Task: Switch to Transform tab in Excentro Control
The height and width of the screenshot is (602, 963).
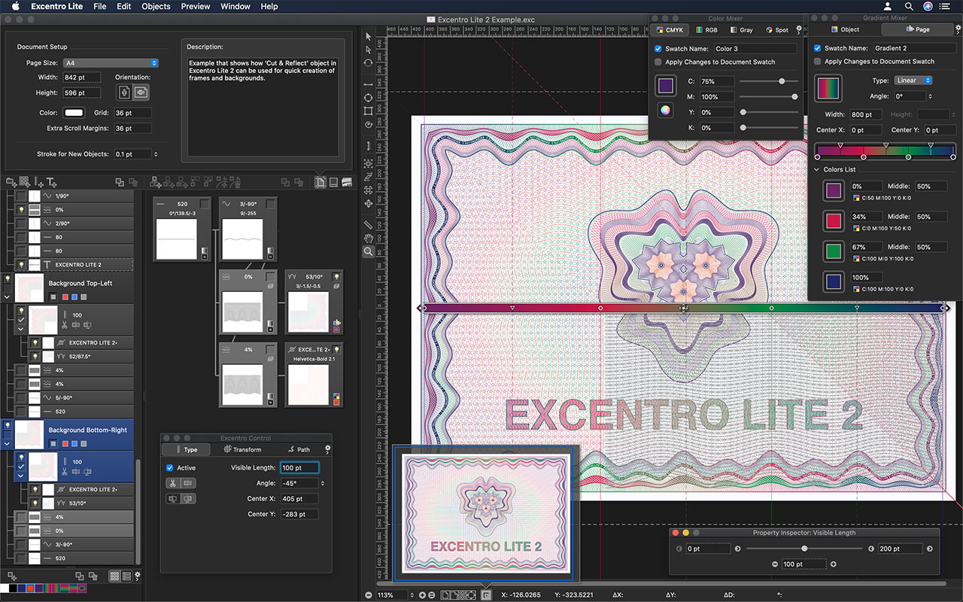Action: click(x=242, y=449)
